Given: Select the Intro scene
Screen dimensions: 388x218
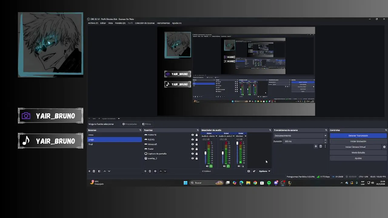Looking at the screenshot, I should 115,135.
